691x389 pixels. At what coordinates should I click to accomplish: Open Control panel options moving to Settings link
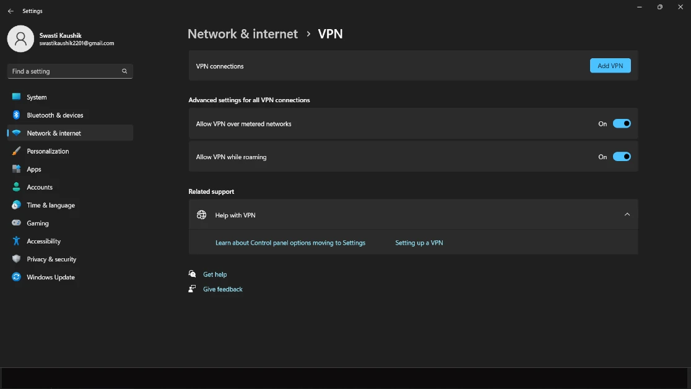tap(290, 243)
